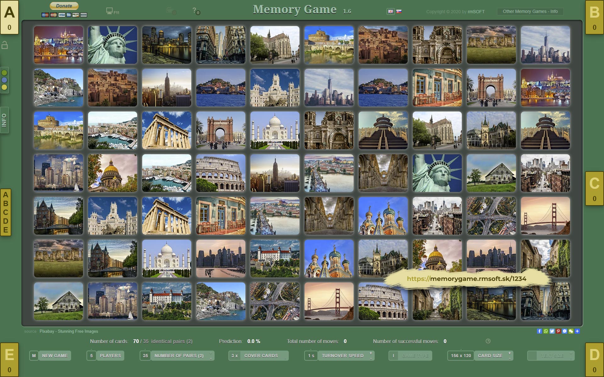Click the question mark help icon
Viewport: 604px width, 377px height.
point(195,10)
